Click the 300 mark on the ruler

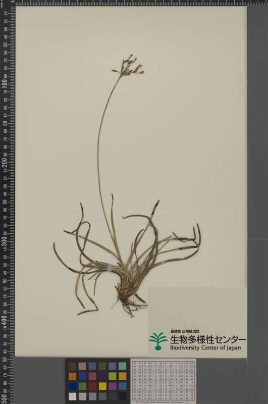(5, 241)
